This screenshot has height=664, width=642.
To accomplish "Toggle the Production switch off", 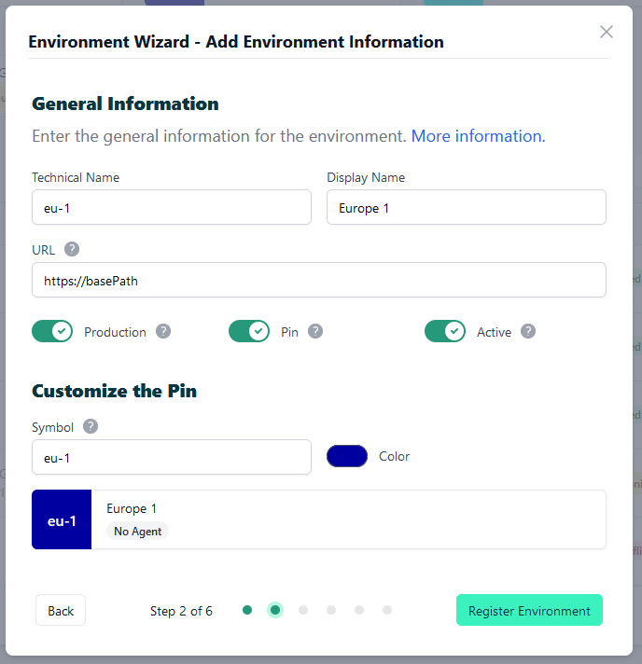I will (52, 331).
